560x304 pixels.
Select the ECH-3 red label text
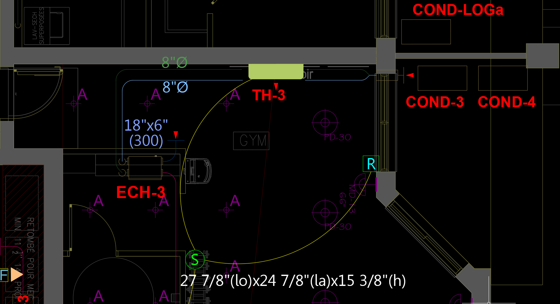[141, 192]
